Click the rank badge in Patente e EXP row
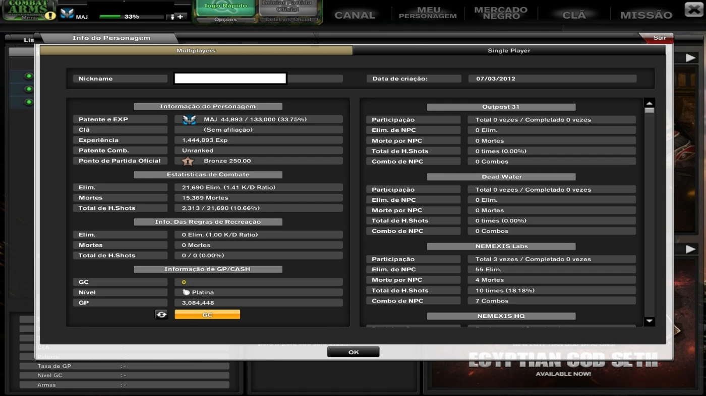This screenshot has height=396, width=706. 189,120
